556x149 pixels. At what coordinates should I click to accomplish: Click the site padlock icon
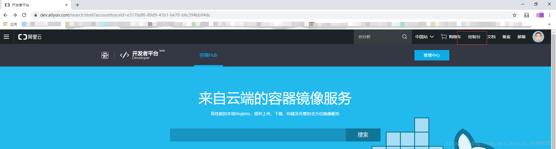[36, 15]
